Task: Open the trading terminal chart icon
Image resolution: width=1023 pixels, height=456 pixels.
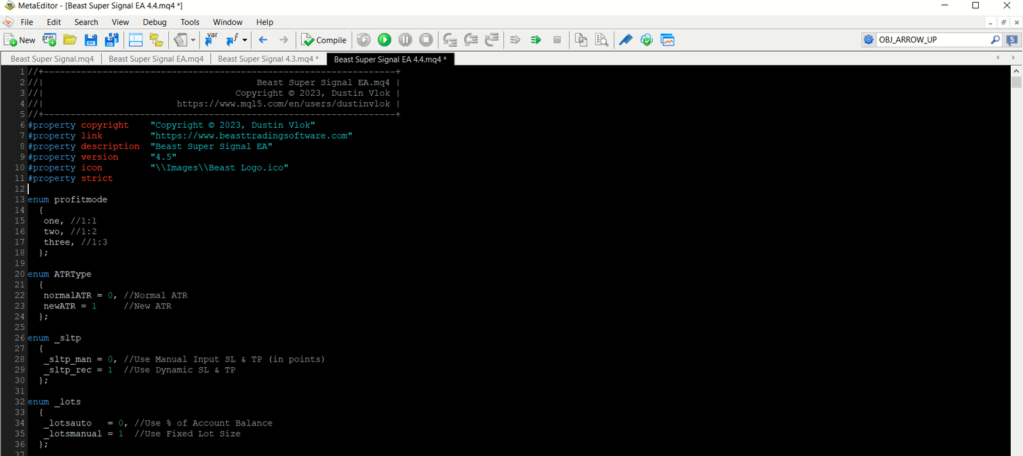Action: click(668, 40)
